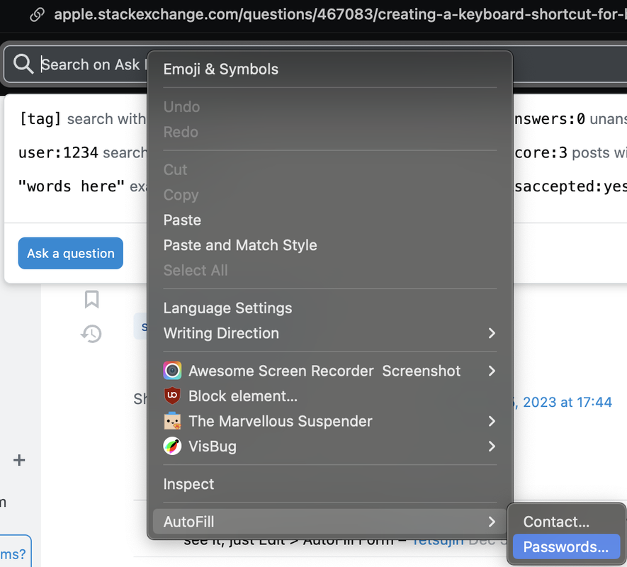The height and width of the screenshot is (567, 627).
Task: Click the VisBug colorful icon
Action: [172, 446]
